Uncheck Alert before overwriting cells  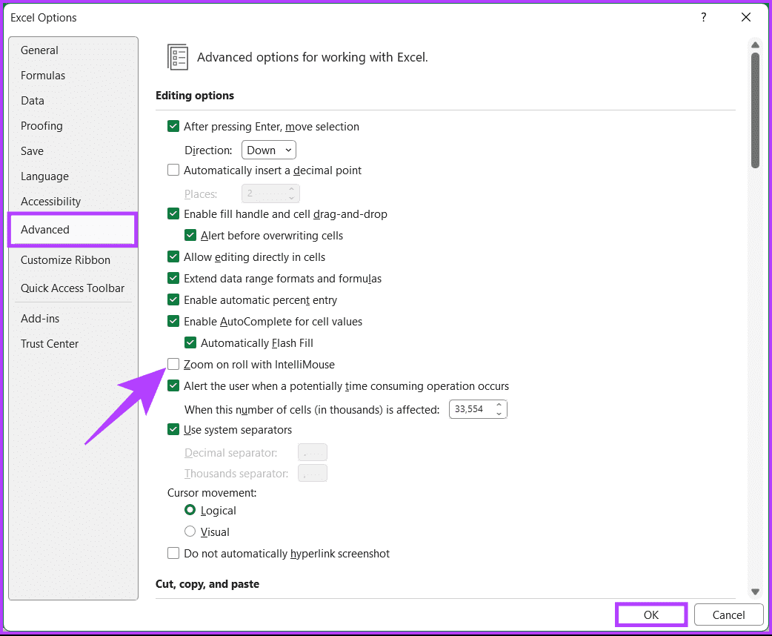click(x=190, y=235)
